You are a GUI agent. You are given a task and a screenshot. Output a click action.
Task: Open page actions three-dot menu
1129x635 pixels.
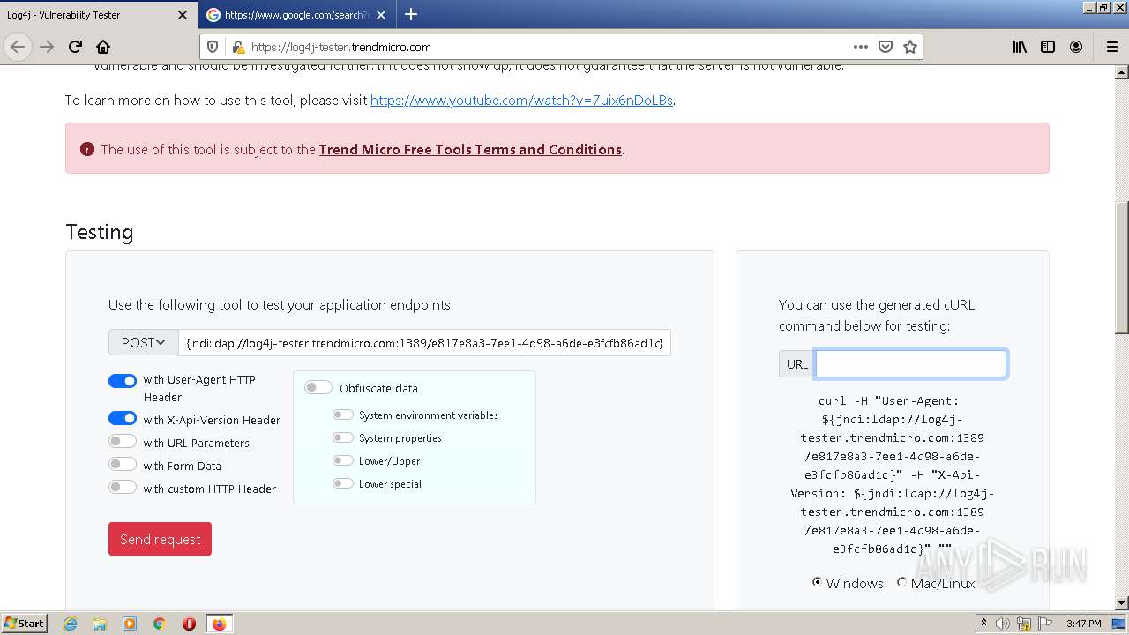[x=861, y=47]
